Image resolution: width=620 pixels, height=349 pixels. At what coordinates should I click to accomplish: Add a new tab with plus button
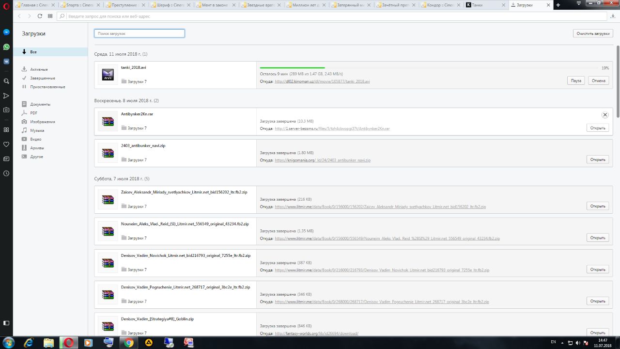pos(558,5)
